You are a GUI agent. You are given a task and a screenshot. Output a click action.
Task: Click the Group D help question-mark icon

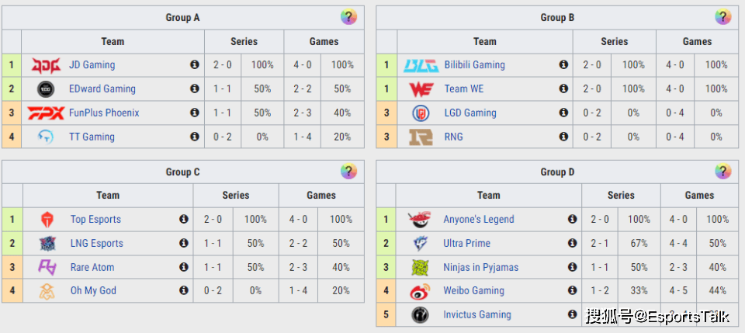click(723, 172)
